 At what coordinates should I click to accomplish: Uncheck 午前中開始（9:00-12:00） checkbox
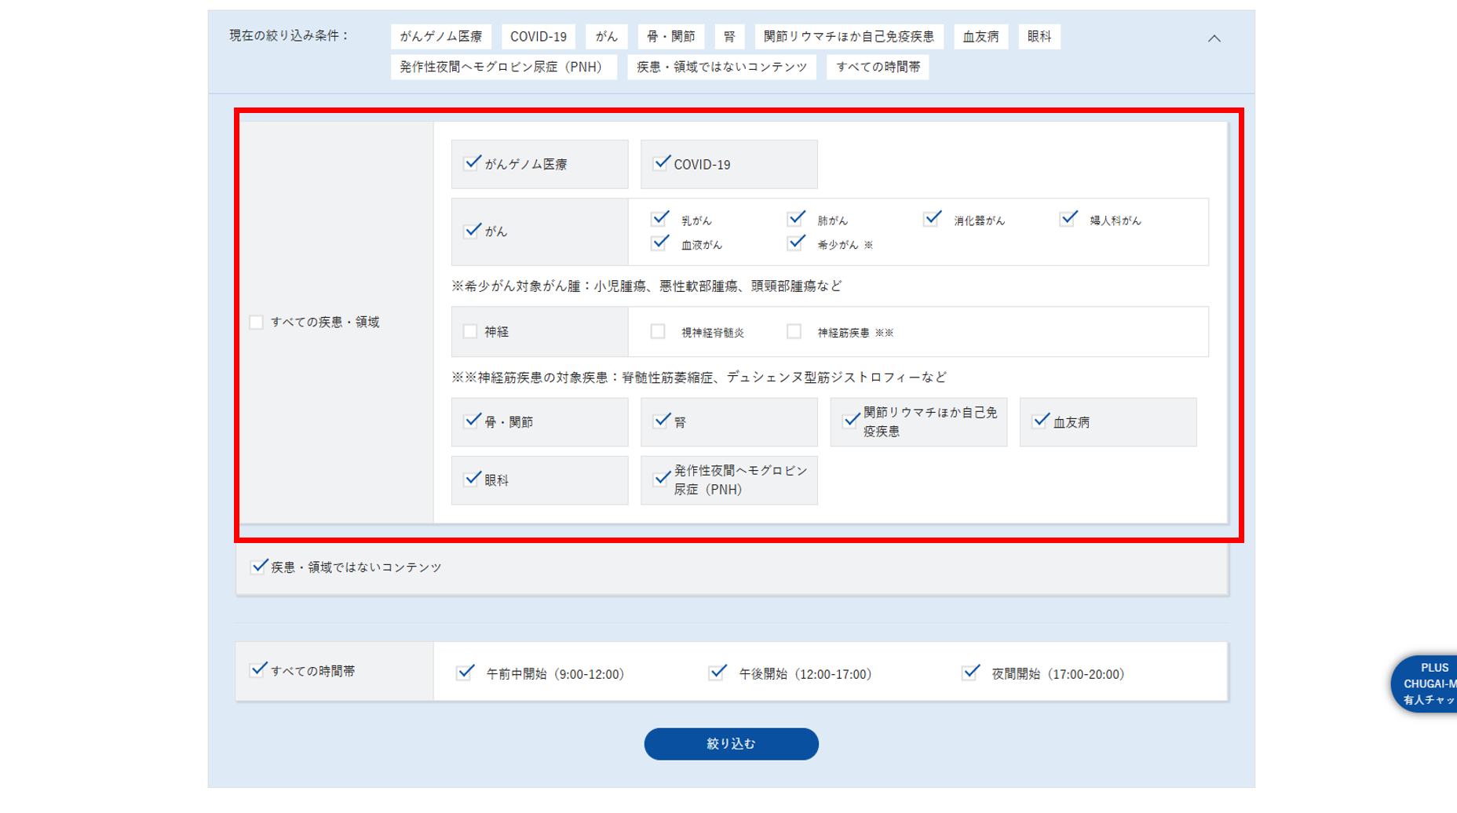[x=465, y=673]
